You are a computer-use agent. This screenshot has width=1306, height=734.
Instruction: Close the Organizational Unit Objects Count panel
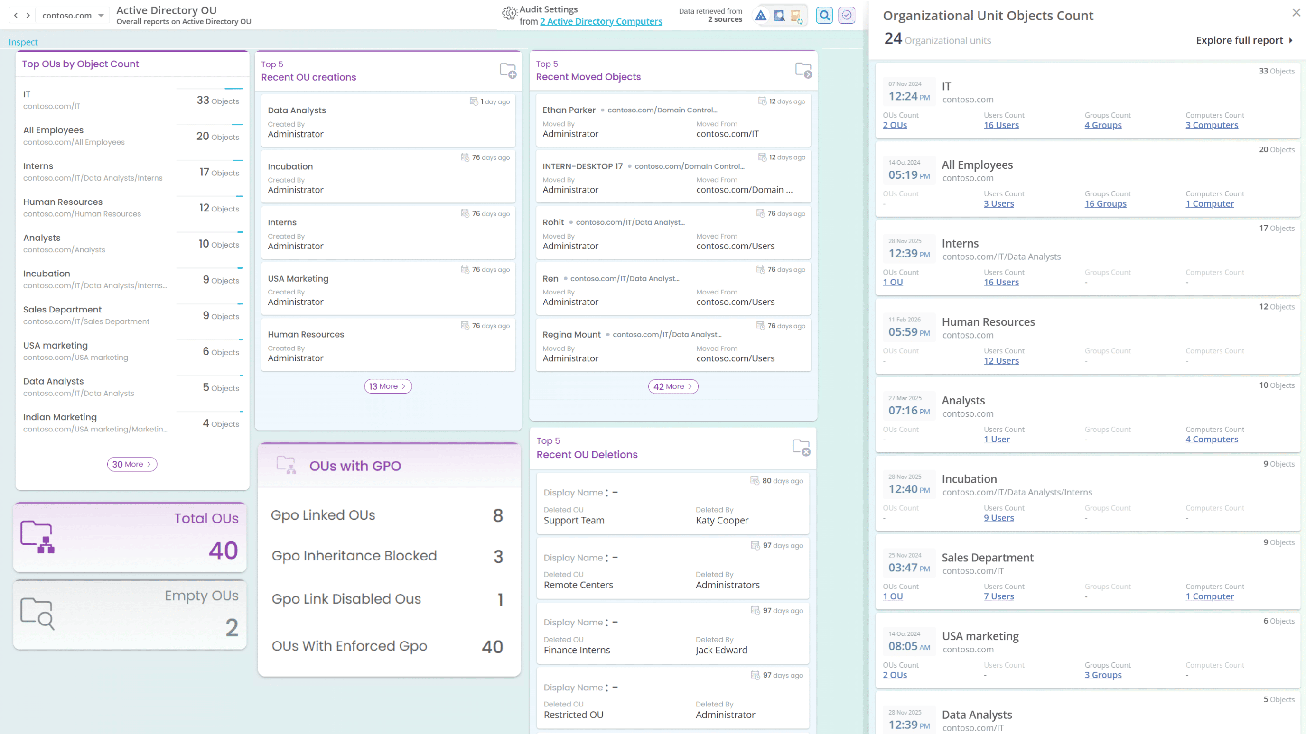pyautogui.click(x=1296, y=13)
